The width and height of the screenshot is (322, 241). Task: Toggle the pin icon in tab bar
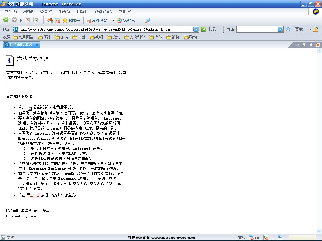[x=310, y=45]
